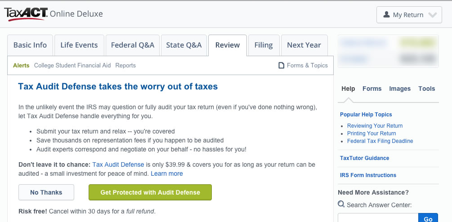Click the Need More Assistance? heading
The height and width of the screenshot is (222, 452).
tap(373, 192)
